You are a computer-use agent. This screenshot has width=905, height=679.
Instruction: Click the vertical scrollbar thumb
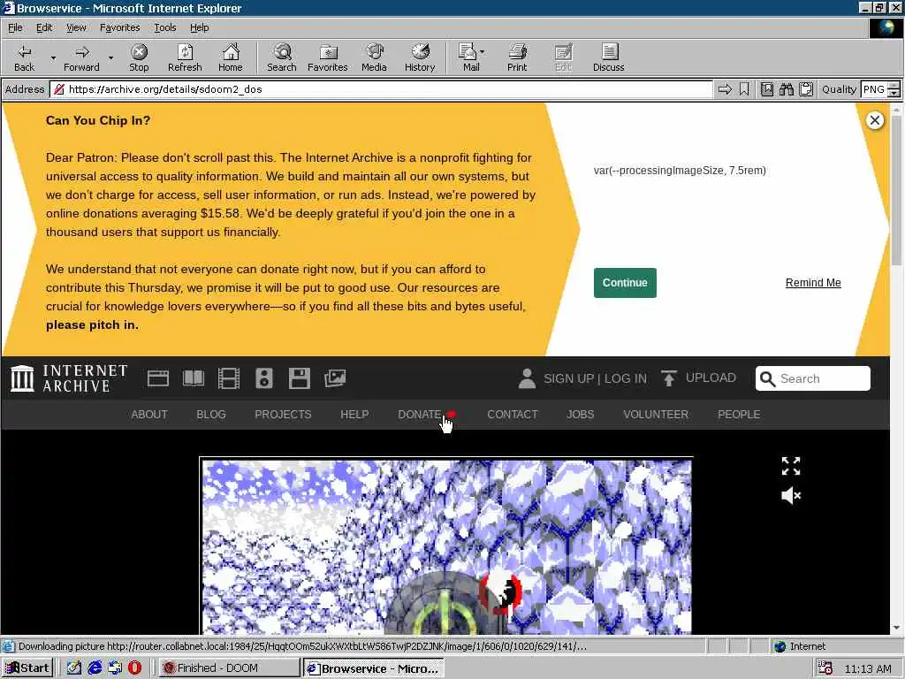point(896,189)
